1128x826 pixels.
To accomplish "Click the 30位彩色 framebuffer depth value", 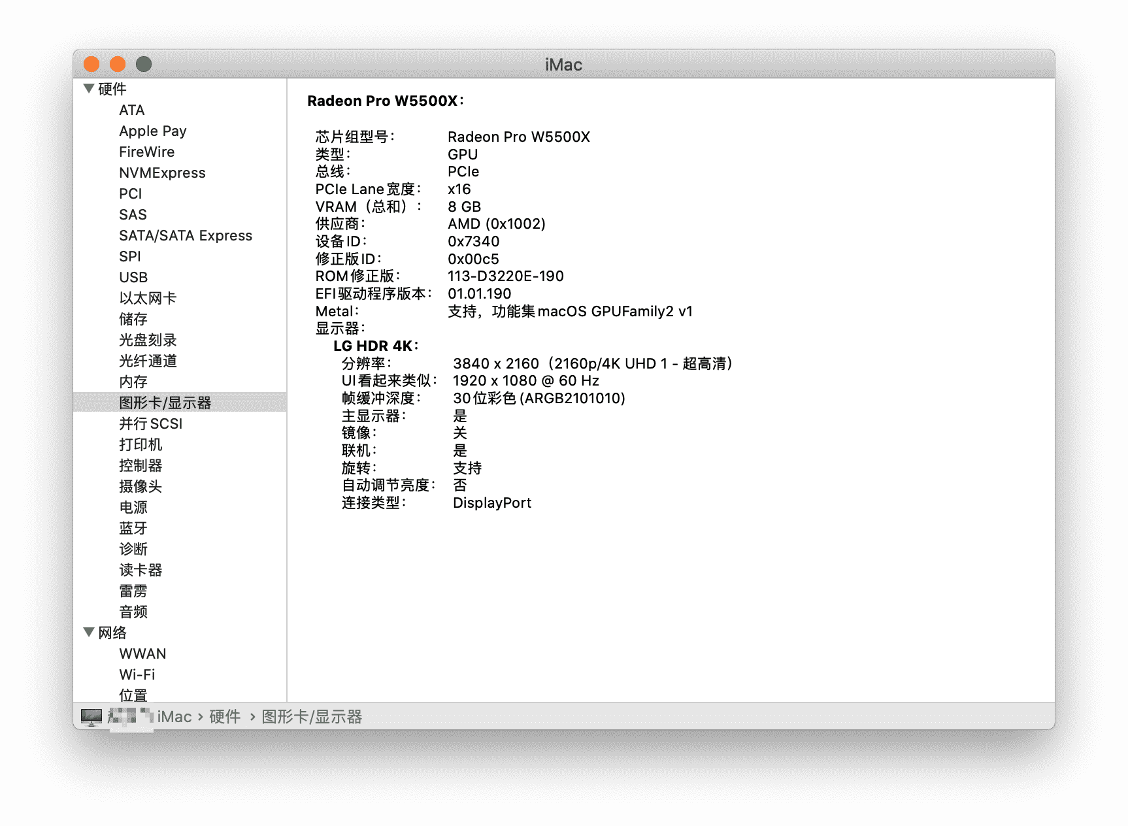I will click(x=539, y=399).
